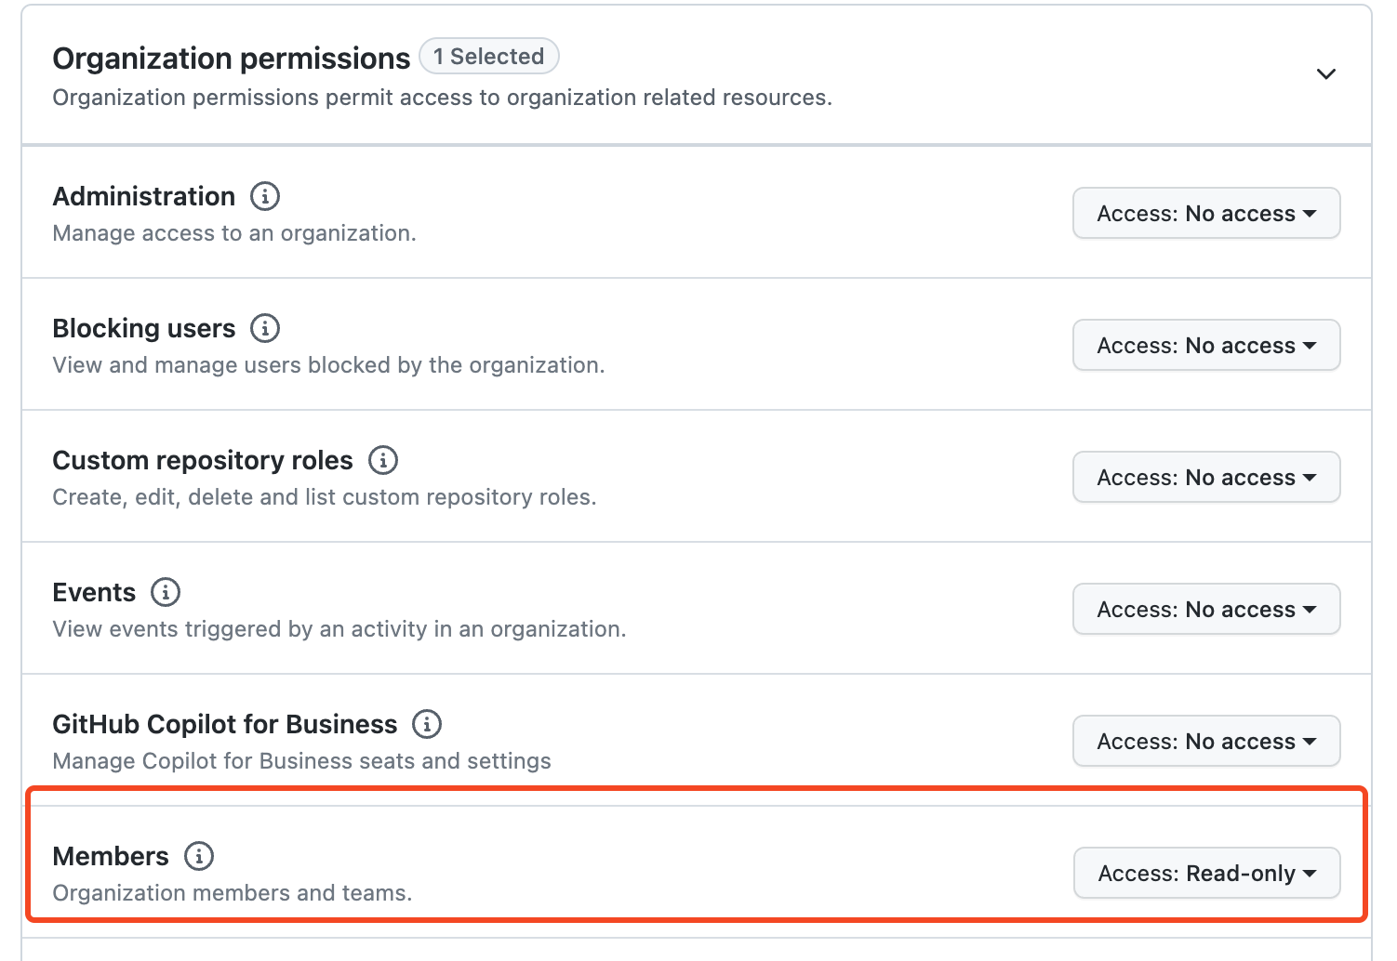Click the "1 Selected" badge
Viewport: 1397px width, 961px height.
coord(489,57)
